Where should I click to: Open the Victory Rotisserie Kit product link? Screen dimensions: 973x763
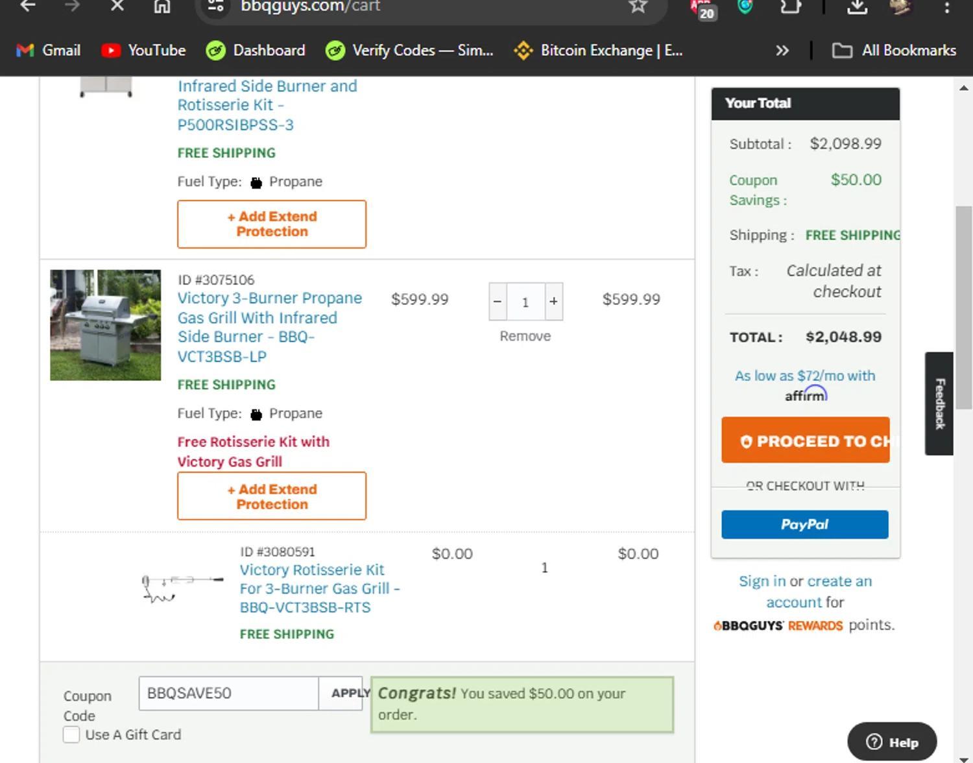[x=320, y=588]
